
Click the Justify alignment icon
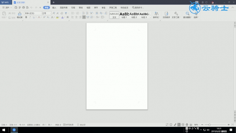click(x=84, y=17)
